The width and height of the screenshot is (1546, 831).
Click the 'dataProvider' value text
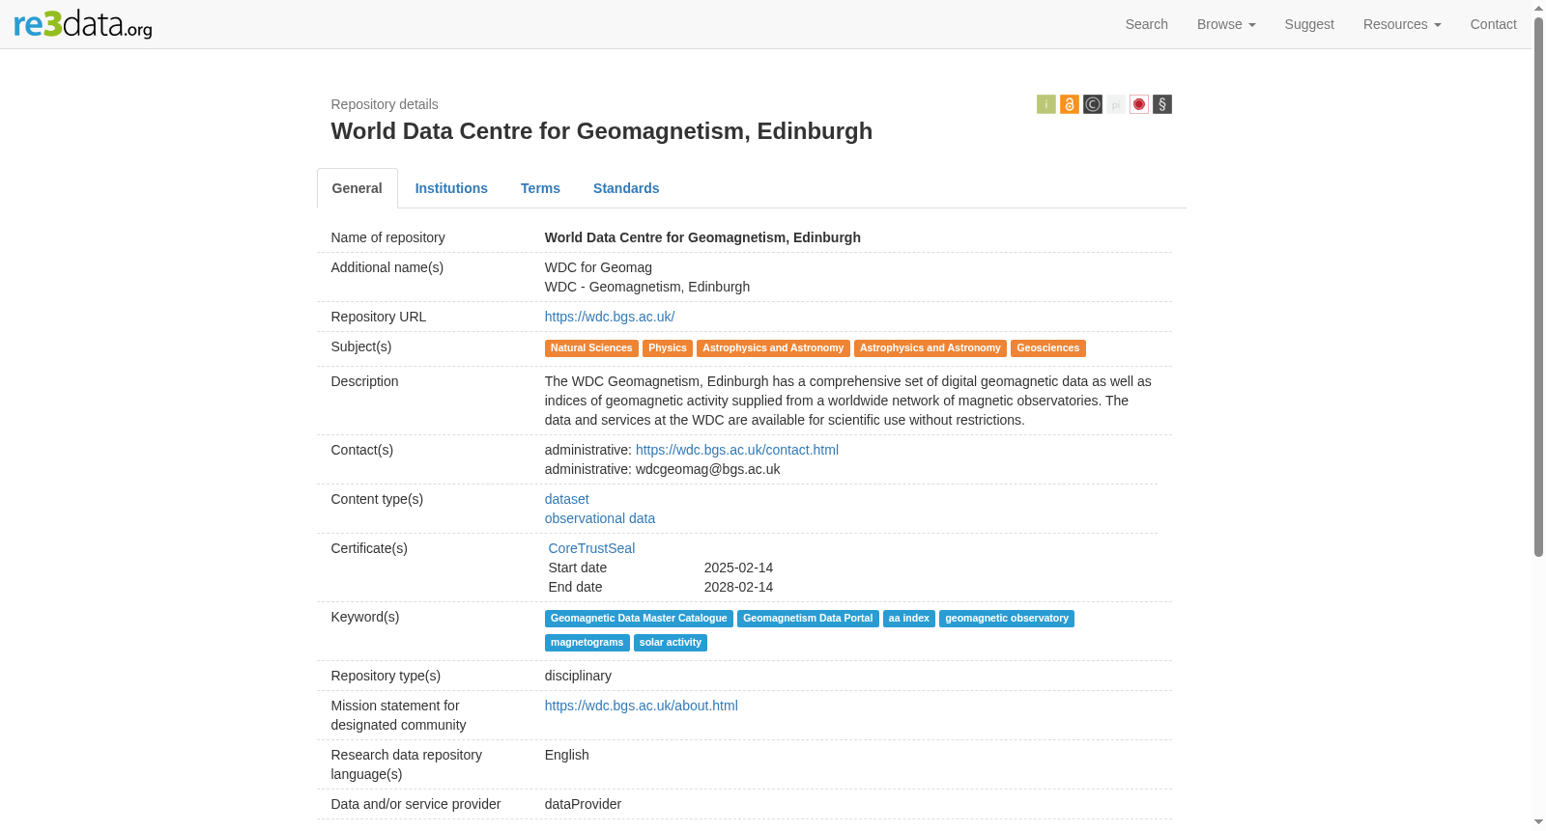coord(583,804)
